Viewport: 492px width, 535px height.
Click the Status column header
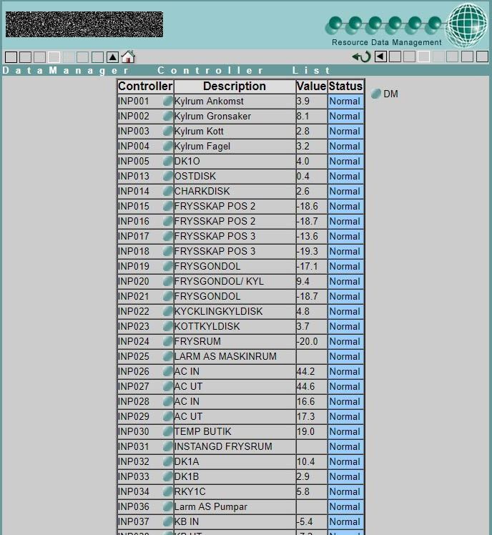pos(346,87)
